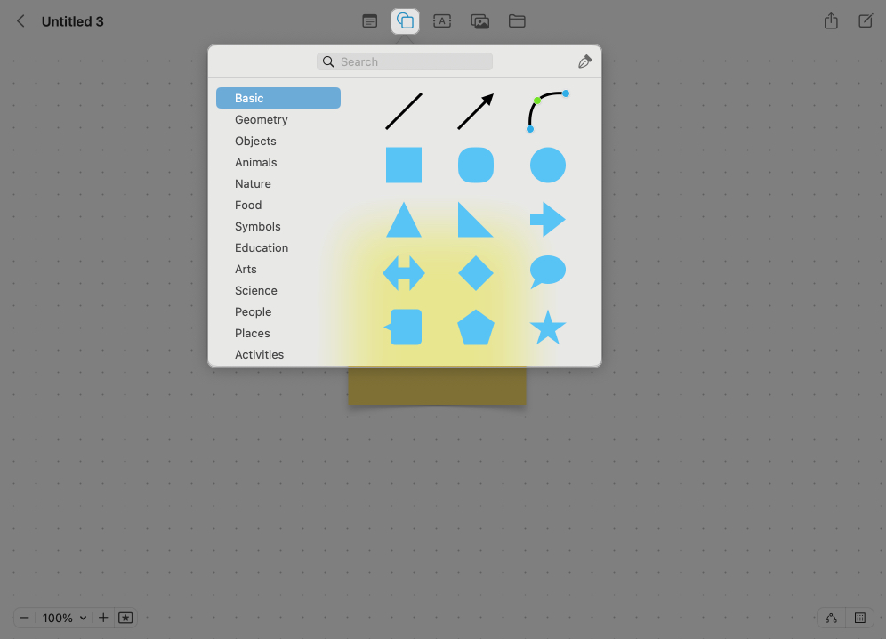The width and height of the screenshot is (886, 639).
Task: Insert a file from the folder icon
Action: coord(517,20)
